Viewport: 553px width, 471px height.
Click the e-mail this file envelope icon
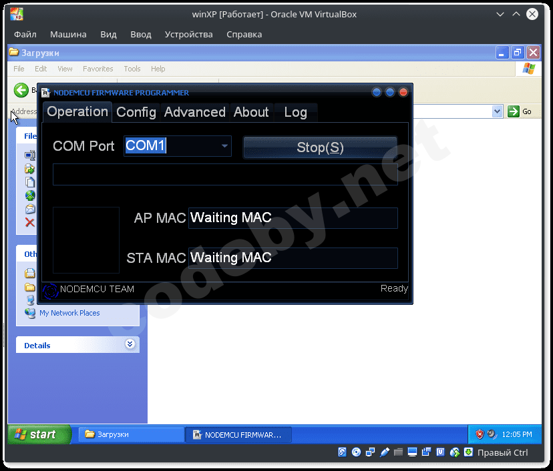pos(30,209)
